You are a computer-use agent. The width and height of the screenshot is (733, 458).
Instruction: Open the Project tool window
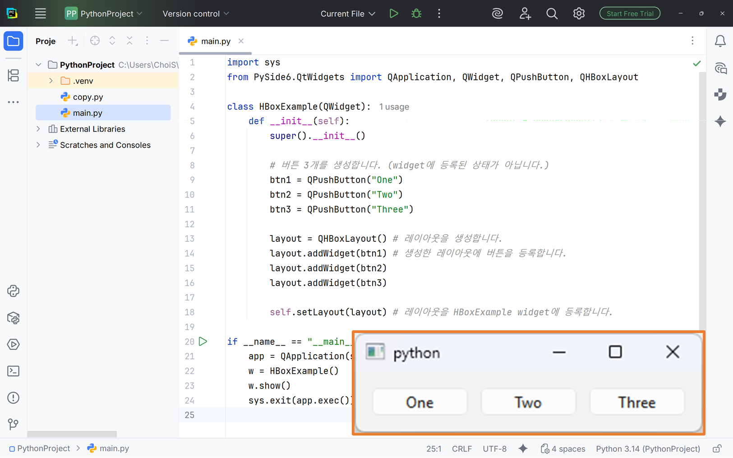(14, 41)
